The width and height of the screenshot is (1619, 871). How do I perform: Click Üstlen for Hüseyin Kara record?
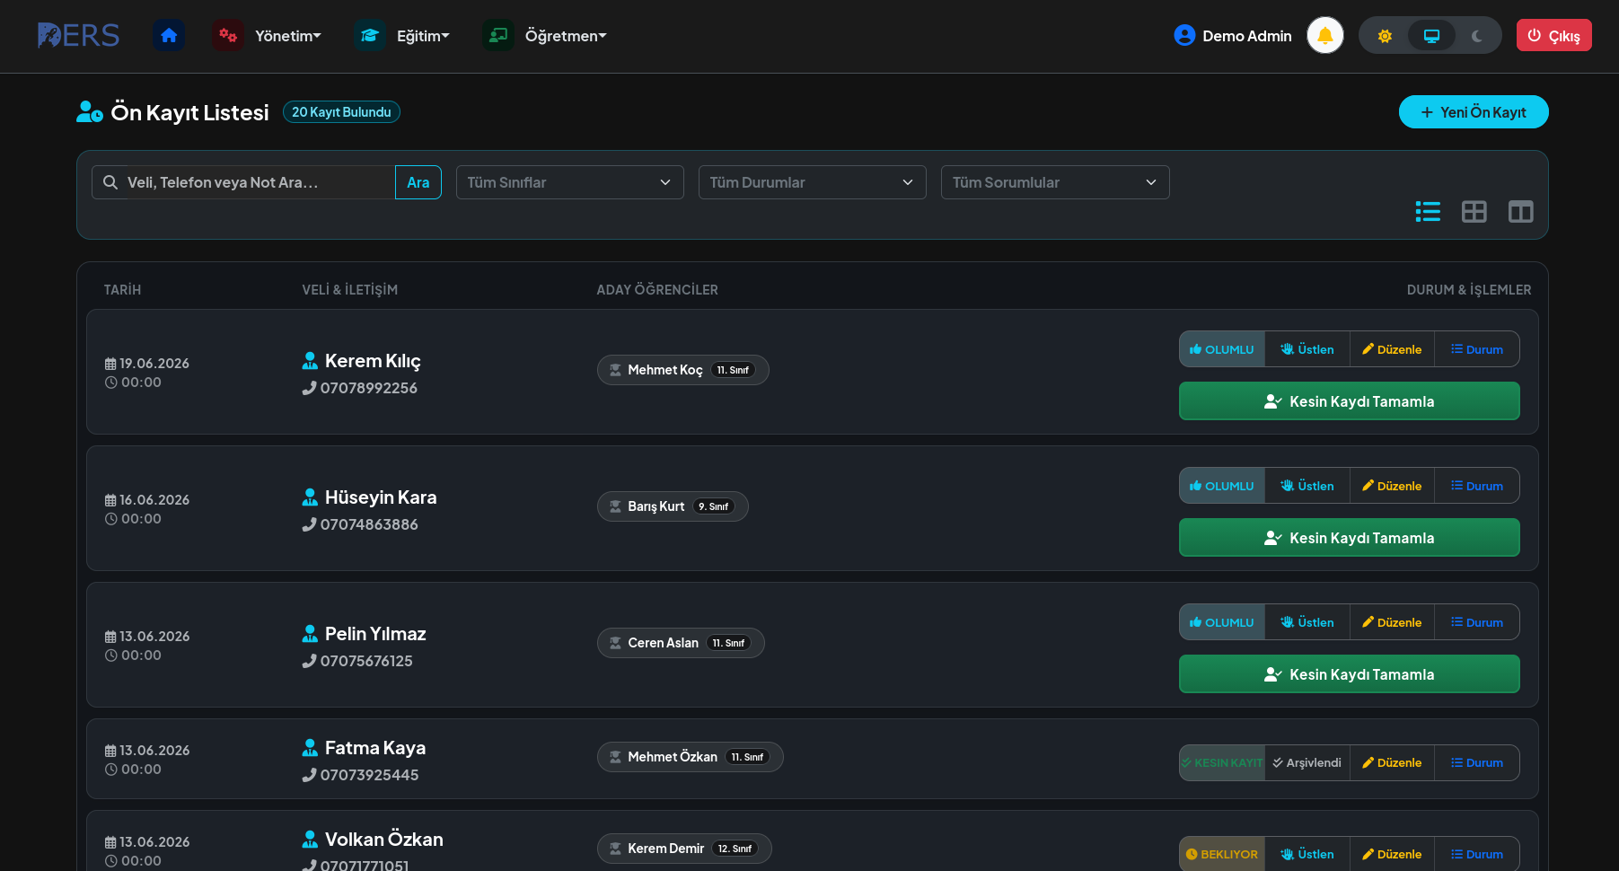coord(1307,486)
